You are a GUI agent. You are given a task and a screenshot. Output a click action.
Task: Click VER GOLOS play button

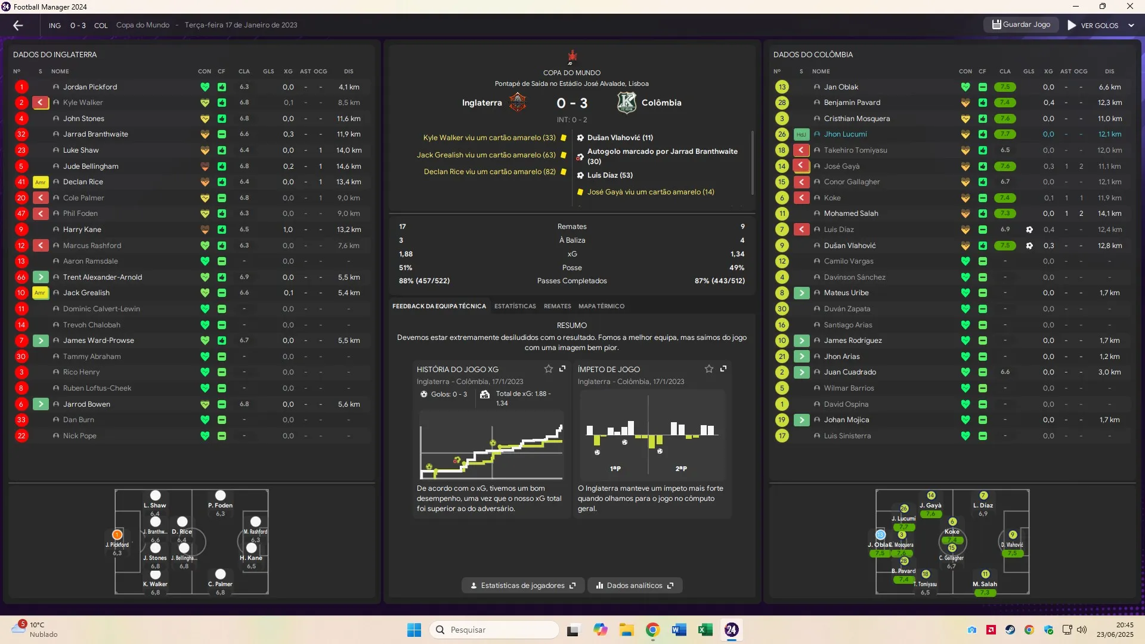pyautogui.click(x=1093, y=26)
